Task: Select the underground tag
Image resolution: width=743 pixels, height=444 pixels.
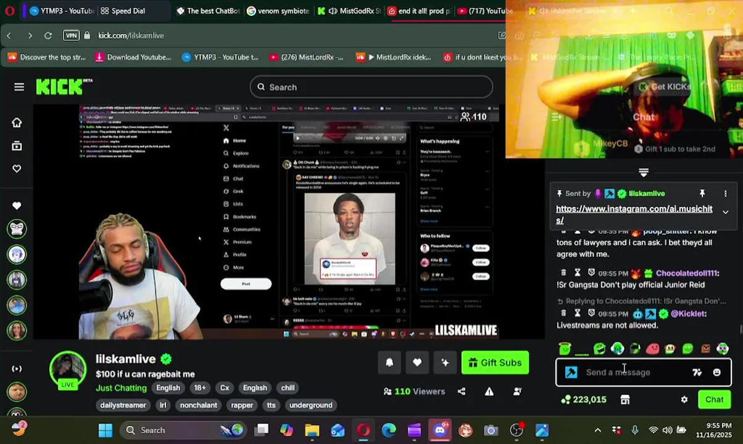Action: [311, 405]
